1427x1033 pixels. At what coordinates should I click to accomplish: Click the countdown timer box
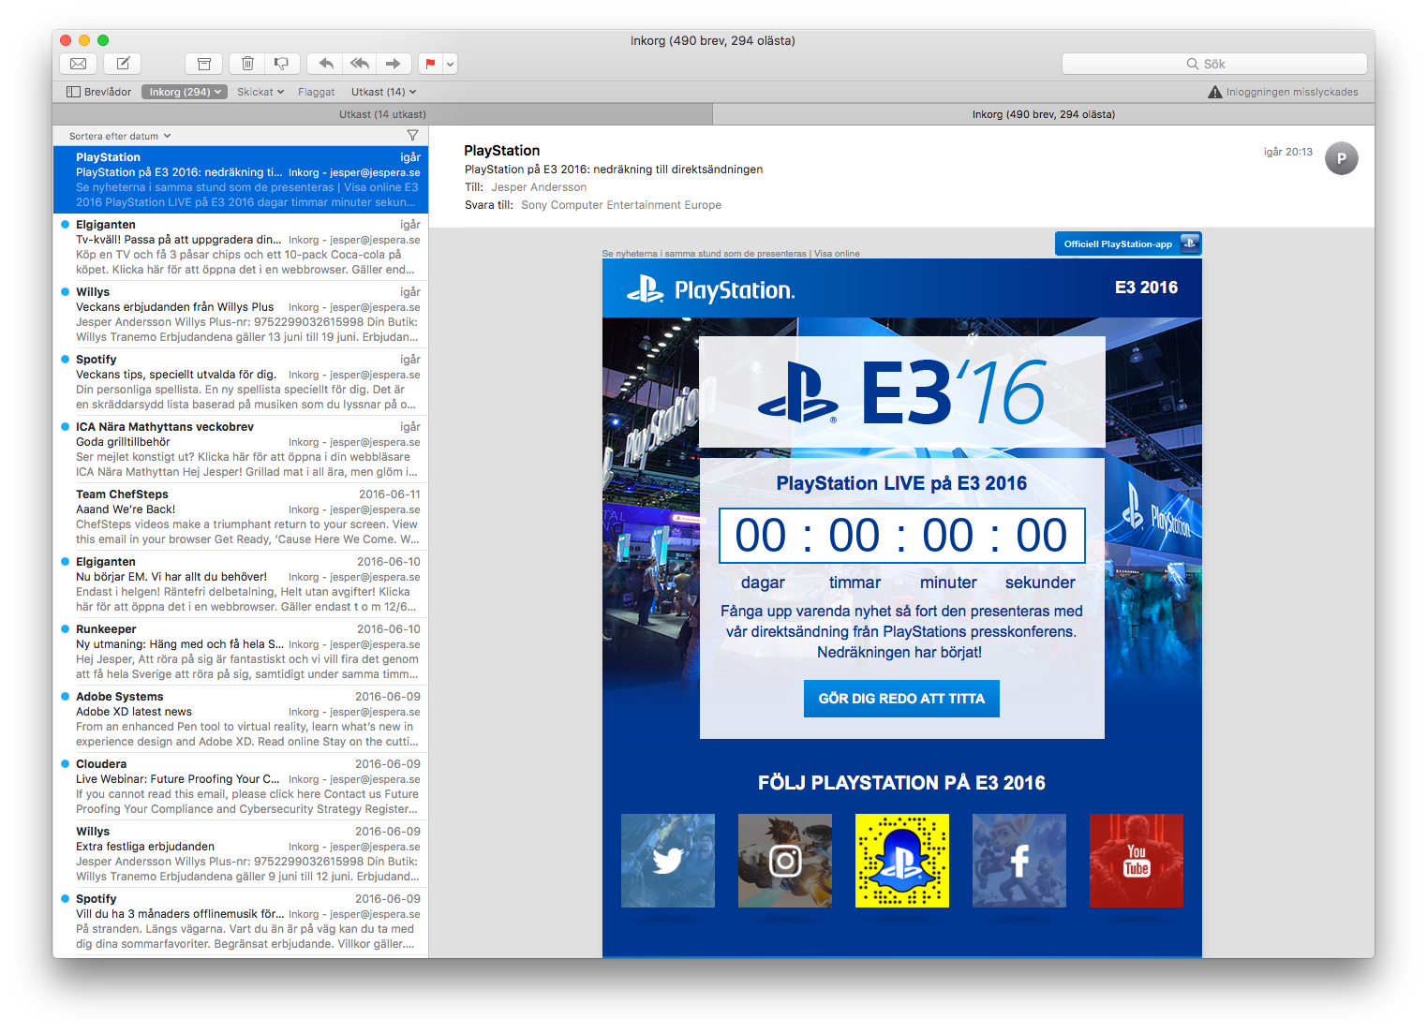pyautogui.click(x=901, y=536)
